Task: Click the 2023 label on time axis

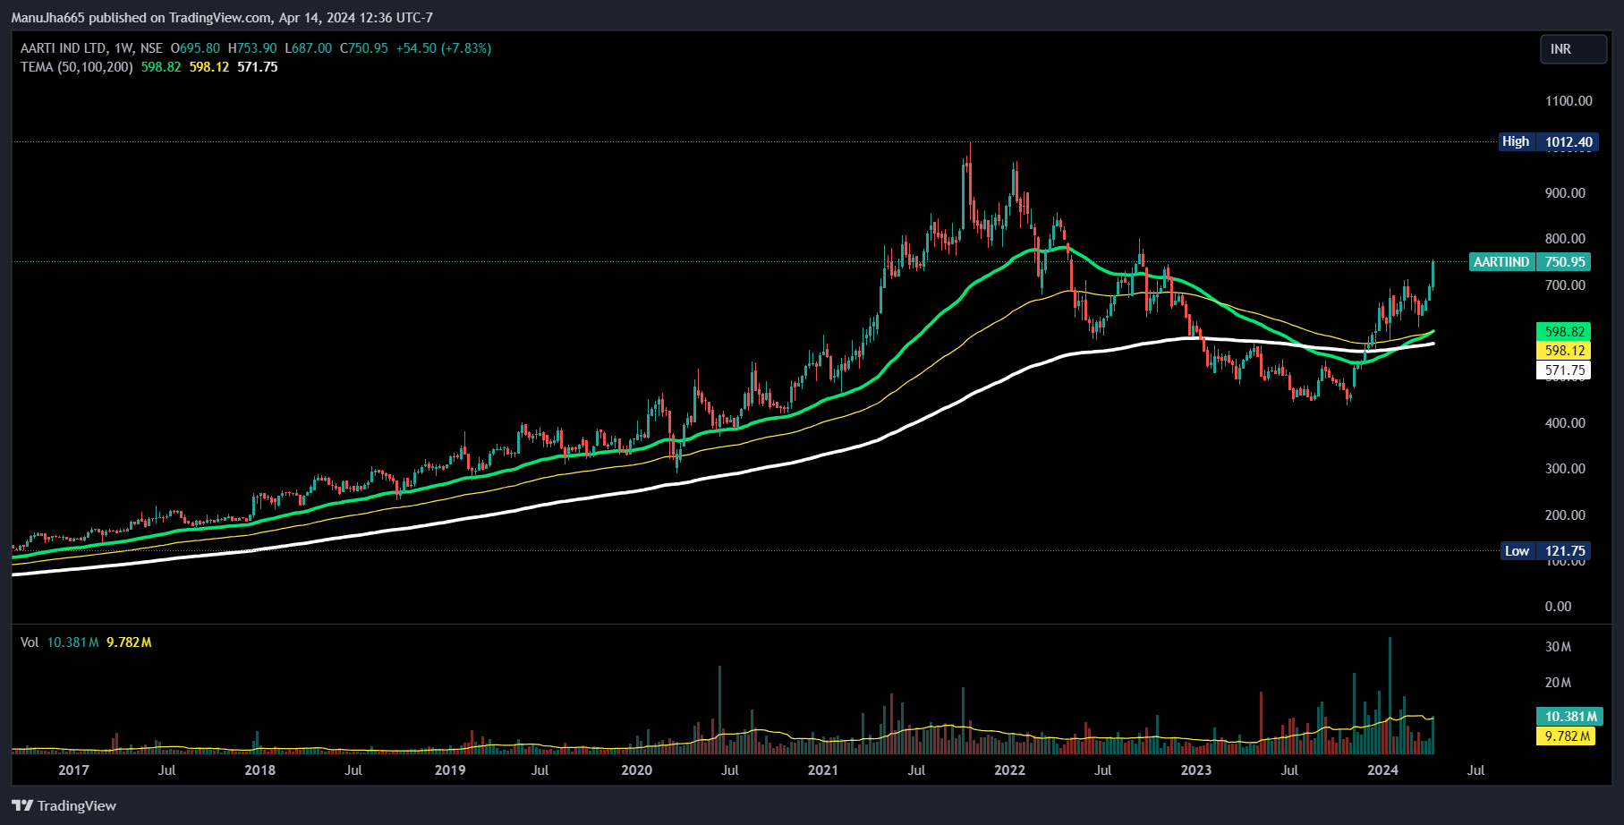Action: click(1196, 770)
